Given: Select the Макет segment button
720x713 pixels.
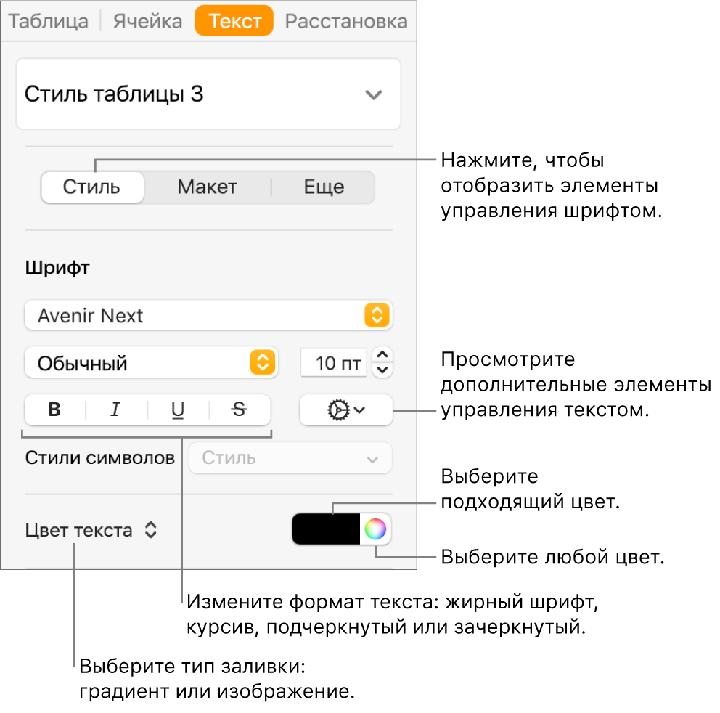Looking at the screenshot, I should [207, 187].
